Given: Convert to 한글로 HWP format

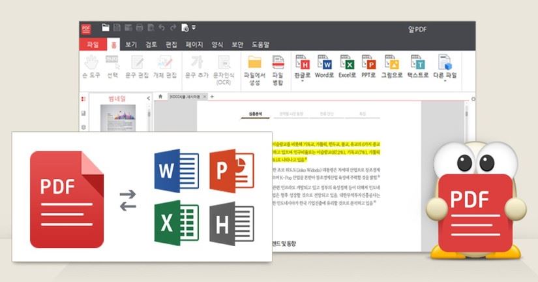Looking at the screenshot, I should [303, 67].
